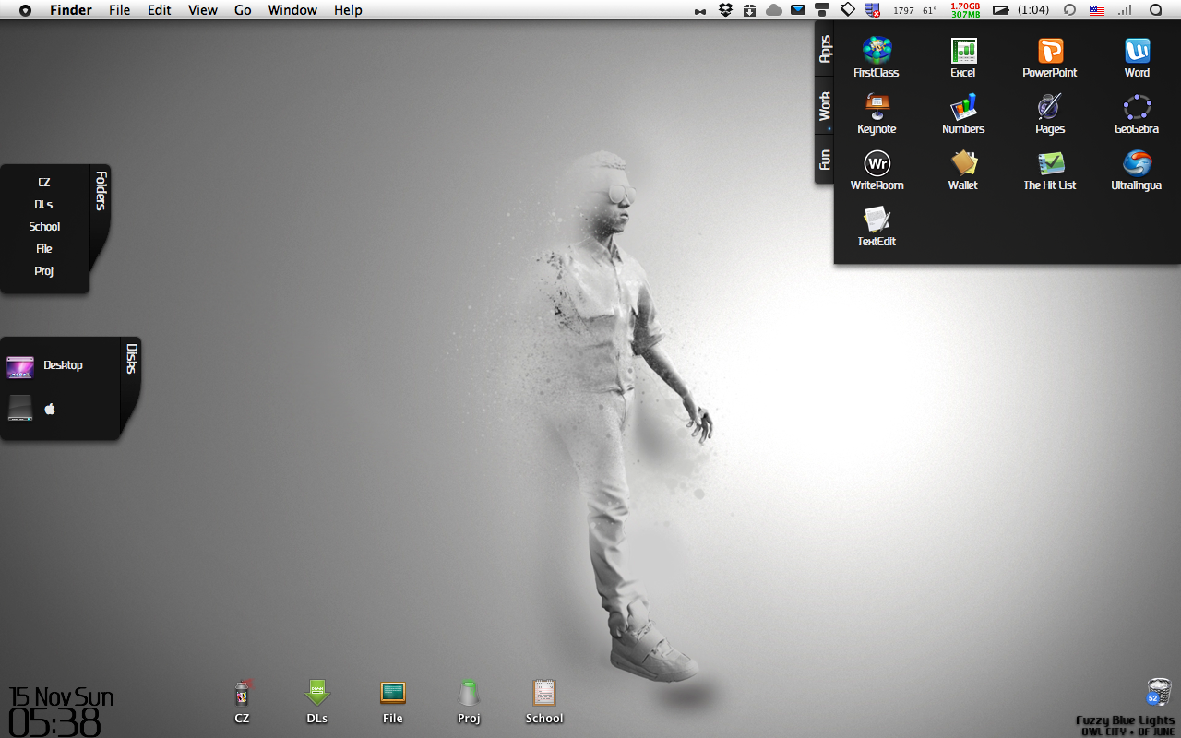This screenshot has height=738, width=1181.
Task: Switch to the Apps drawer tab
Action: [825, 48]
